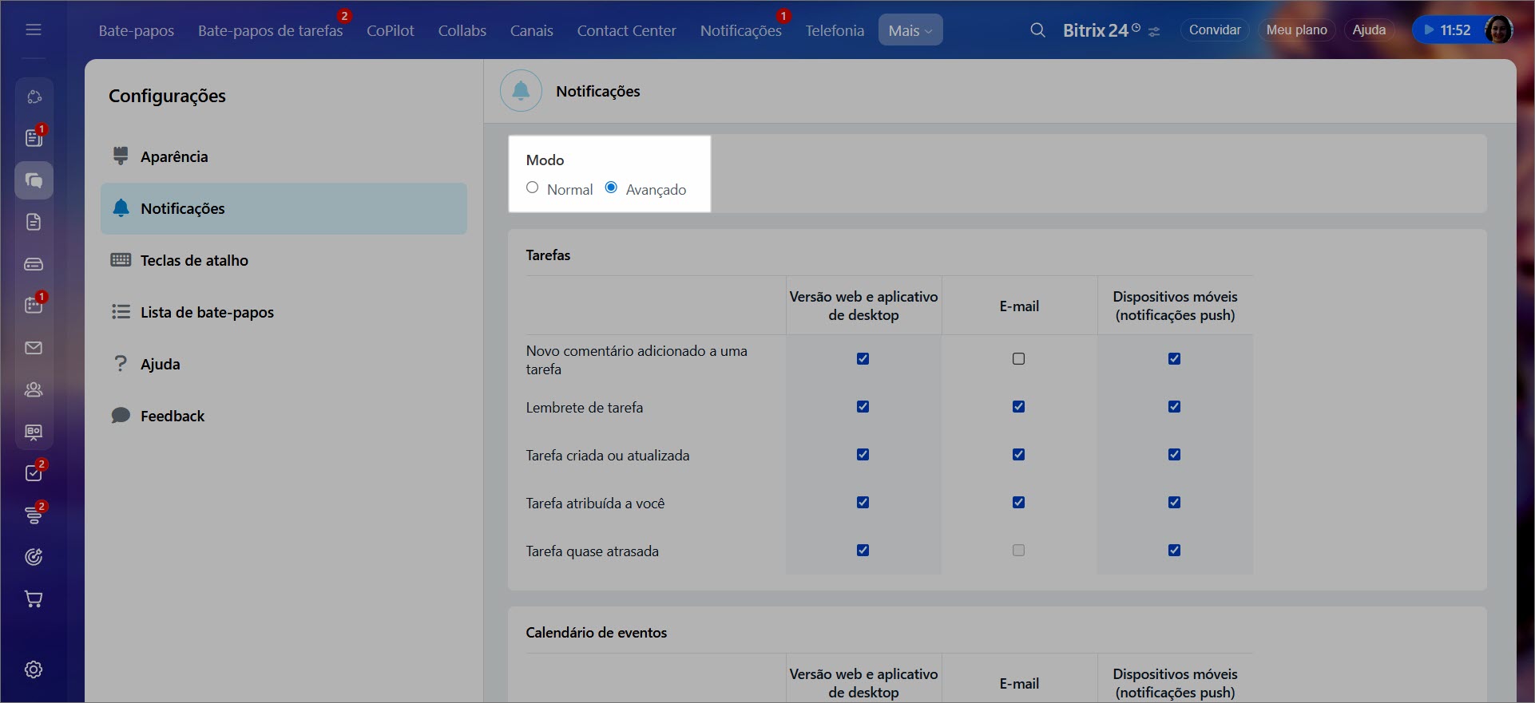The height and width of the screenshot is (703, 1535).
Task: Select the Normal mode radio button
Action: 533,188
